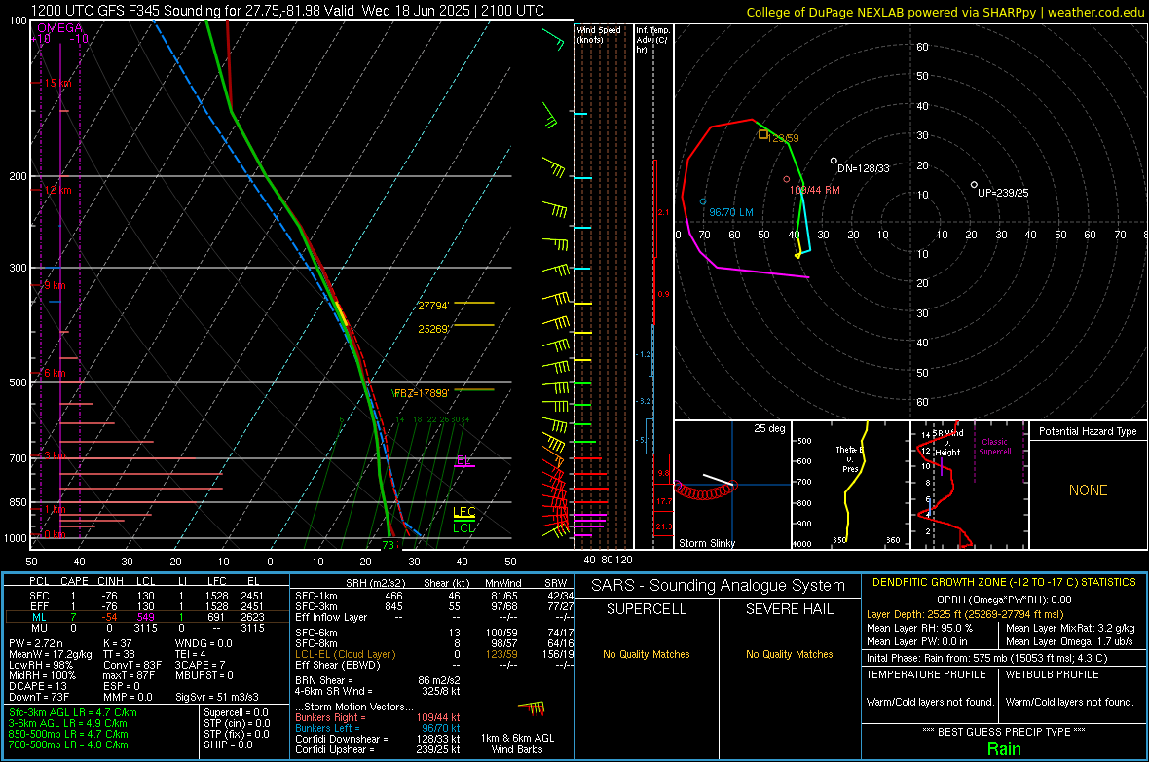The width and height of the screenshot is (1149, 762).
Task: Click the green Rain precip type result
Action: [1004, 748]
